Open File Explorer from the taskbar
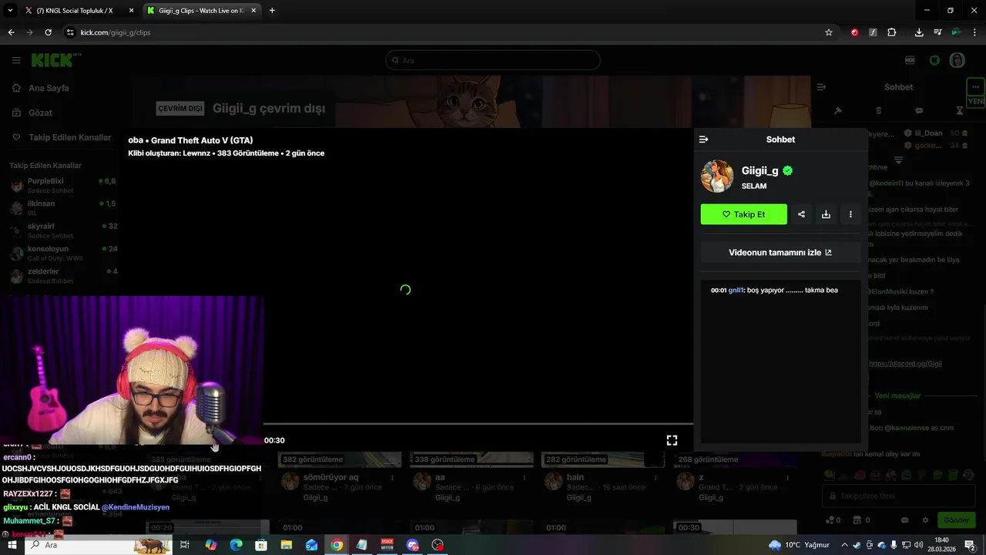 pyautogui.click(x=287, y=545)
